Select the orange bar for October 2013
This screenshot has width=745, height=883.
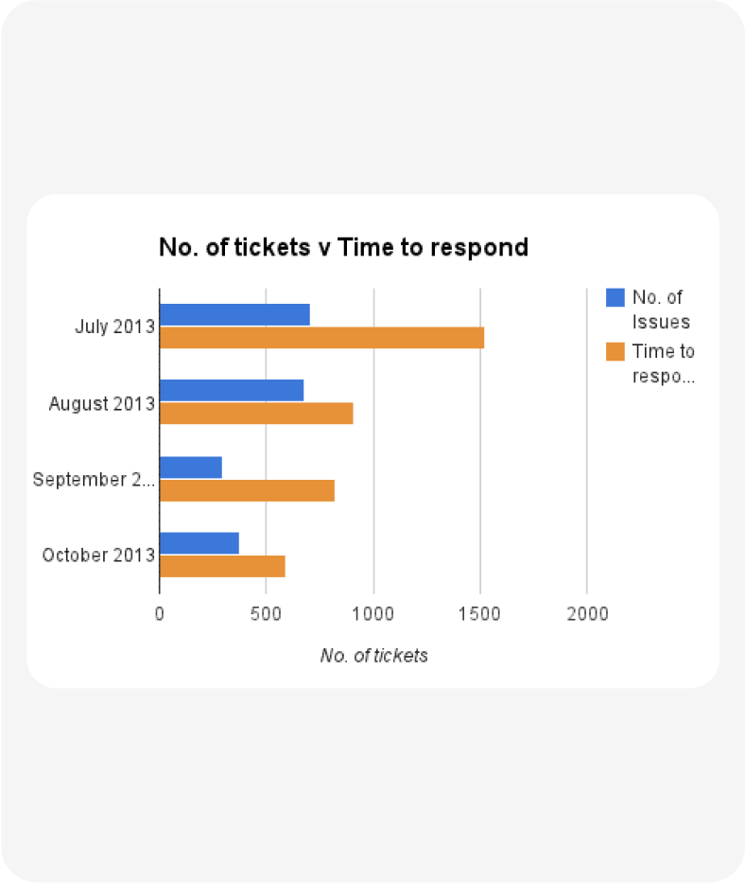pyautogui.click(x=222, y=566)
